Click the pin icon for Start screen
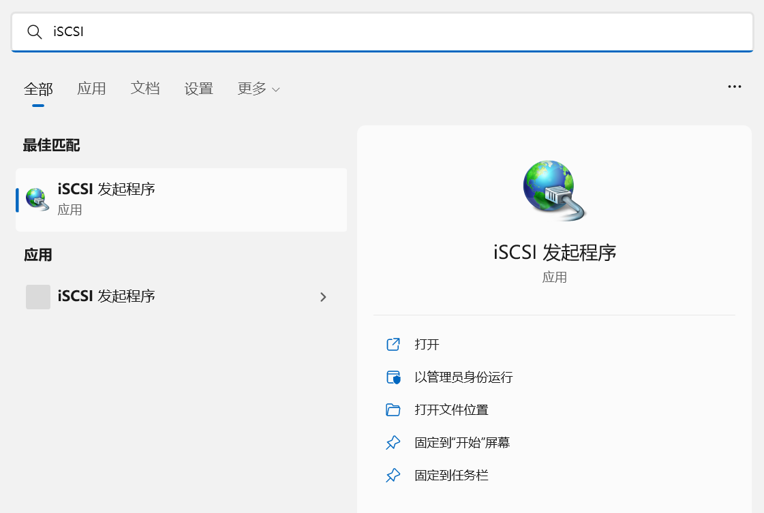The width and height of the screenshot is (764, 513). pos(393,442)
